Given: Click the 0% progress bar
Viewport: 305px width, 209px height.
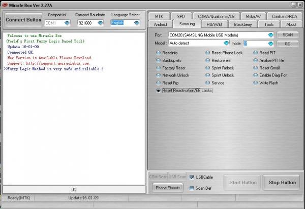Looking at the screenshot, I should click(x=74, y=189).
